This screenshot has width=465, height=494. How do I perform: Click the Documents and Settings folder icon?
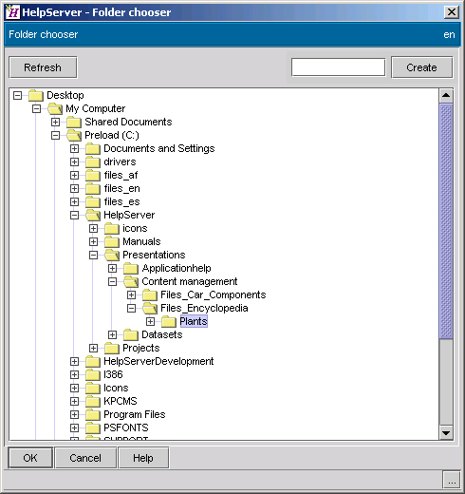tap(93, 148)
